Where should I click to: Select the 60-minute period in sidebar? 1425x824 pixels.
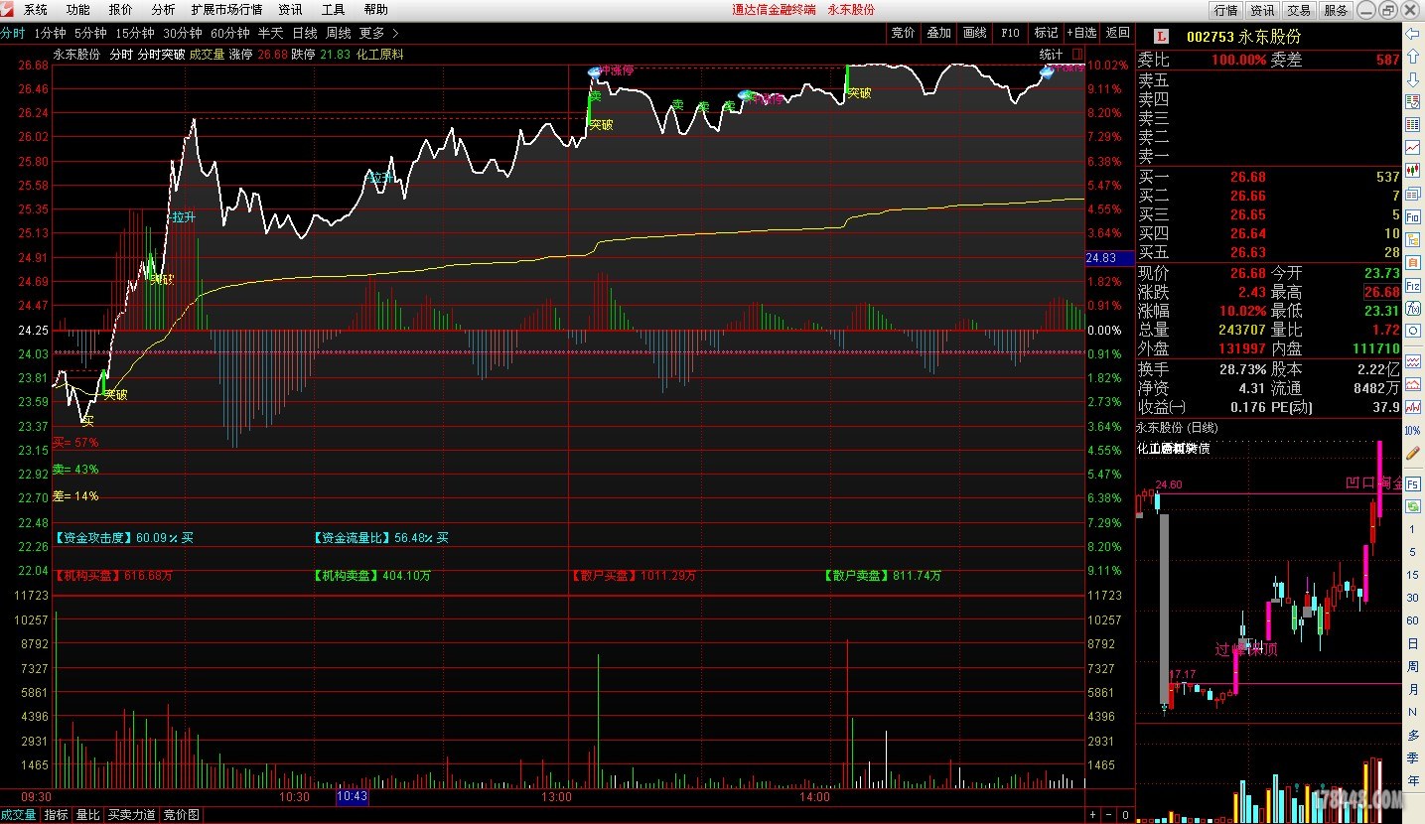1412,620
